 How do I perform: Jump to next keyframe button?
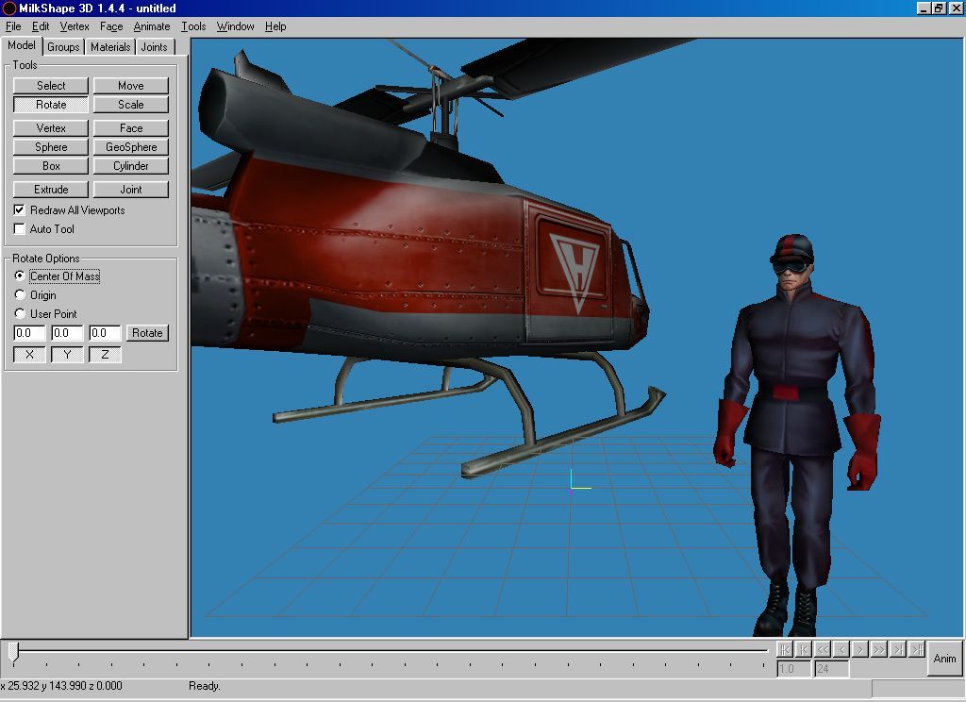point(898,649)
